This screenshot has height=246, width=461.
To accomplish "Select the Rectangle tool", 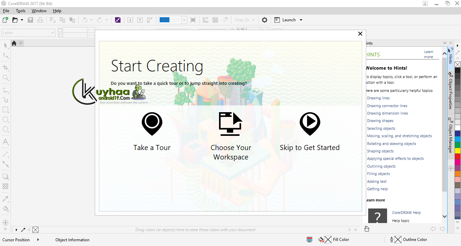I will pos(5,110).
